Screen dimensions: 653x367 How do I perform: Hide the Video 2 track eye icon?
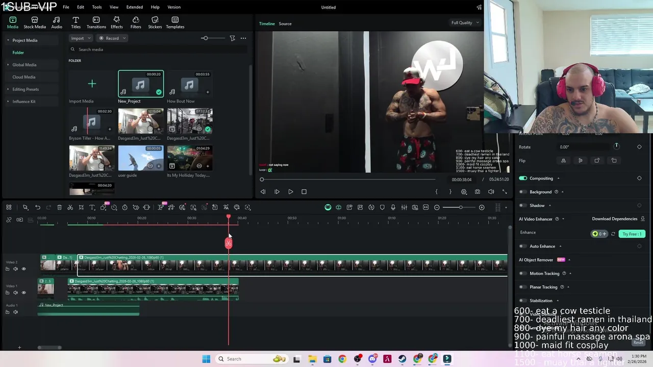23,269
